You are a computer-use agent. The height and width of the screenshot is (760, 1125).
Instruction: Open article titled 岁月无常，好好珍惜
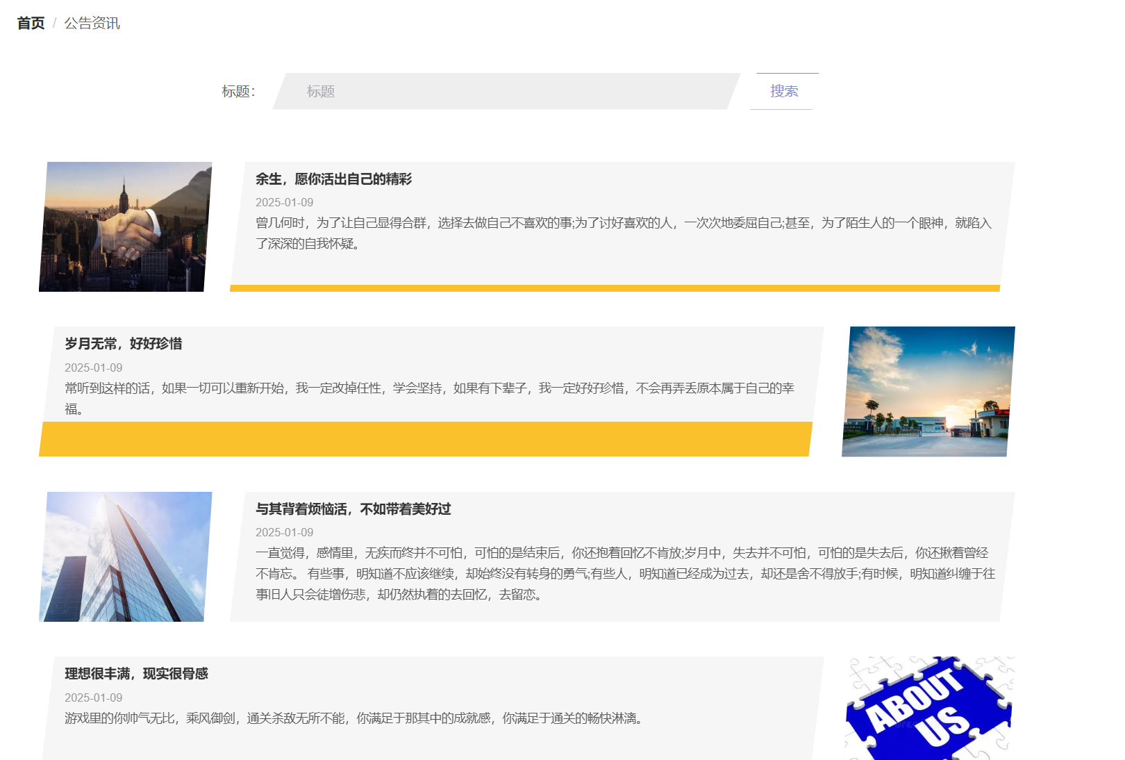pyautogui.click(x=124, y=344)
